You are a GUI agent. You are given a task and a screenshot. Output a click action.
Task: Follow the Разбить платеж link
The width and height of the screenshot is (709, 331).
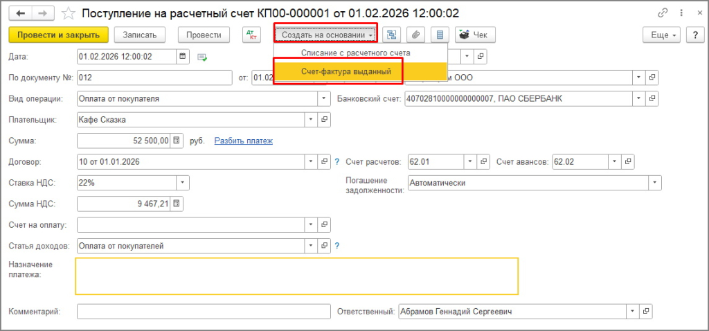click(x=243, y=141)
